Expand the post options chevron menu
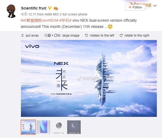Screen dimensions: 162x138 tap(155, 6)
